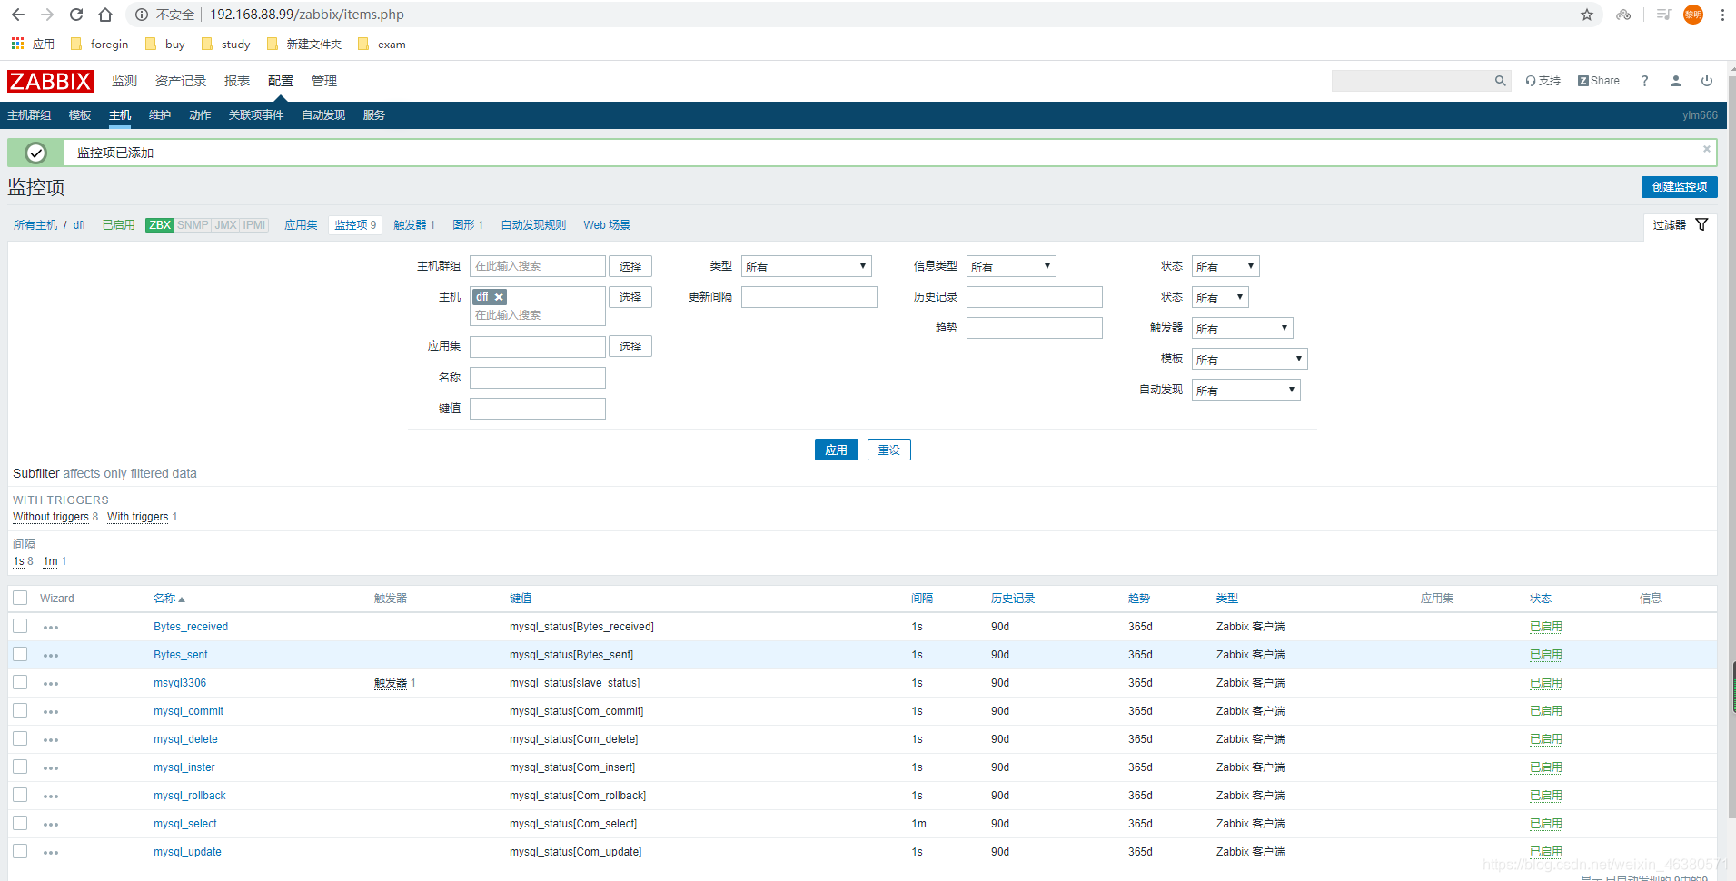Viewport: 1736px width, 881px height.
Task: Click the 创建监控项 button
Action: [x=1679, y=186]
